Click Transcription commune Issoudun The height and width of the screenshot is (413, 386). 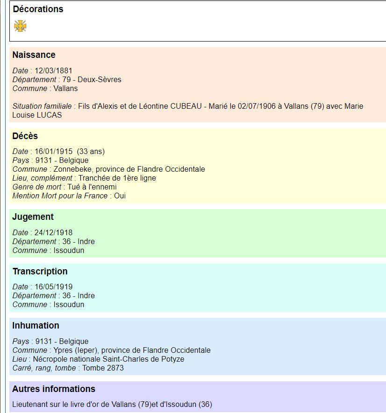coord(69,304)
